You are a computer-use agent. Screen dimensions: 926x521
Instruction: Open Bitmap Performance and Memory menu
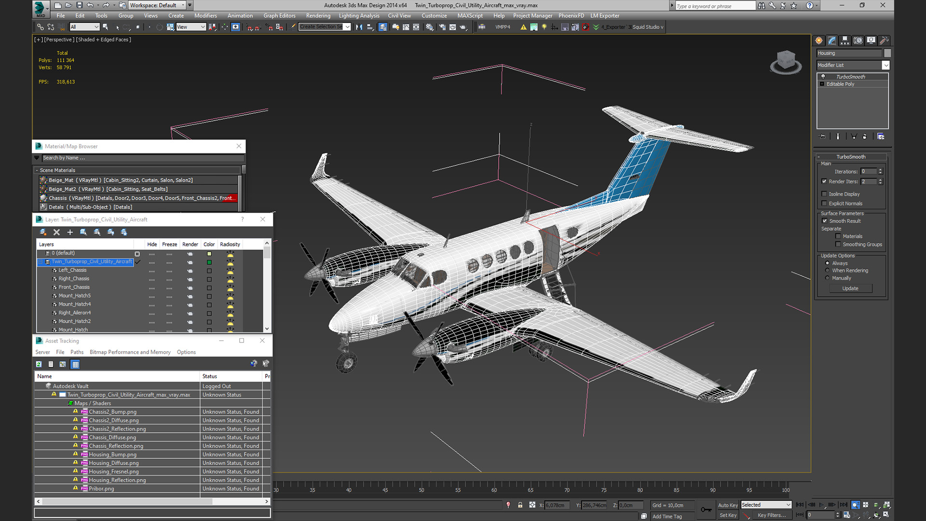pos(130,352)
